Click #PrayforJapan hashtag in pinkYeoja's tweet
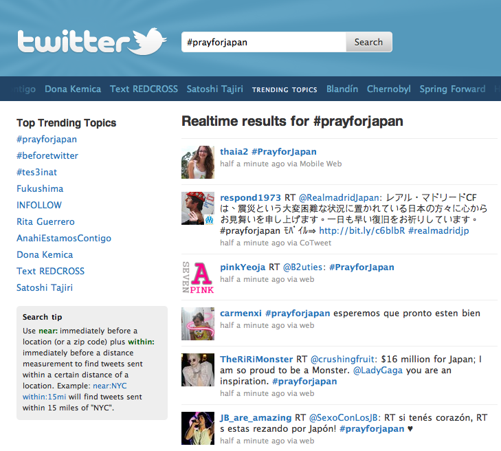Viewport: 501px width, 451px height. (x=361, y=267)
